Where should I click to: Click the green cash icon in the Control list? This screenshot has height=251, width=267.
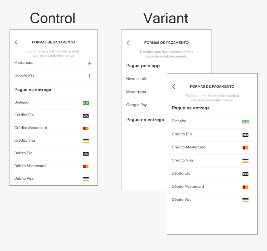click(x=86, y=103)
